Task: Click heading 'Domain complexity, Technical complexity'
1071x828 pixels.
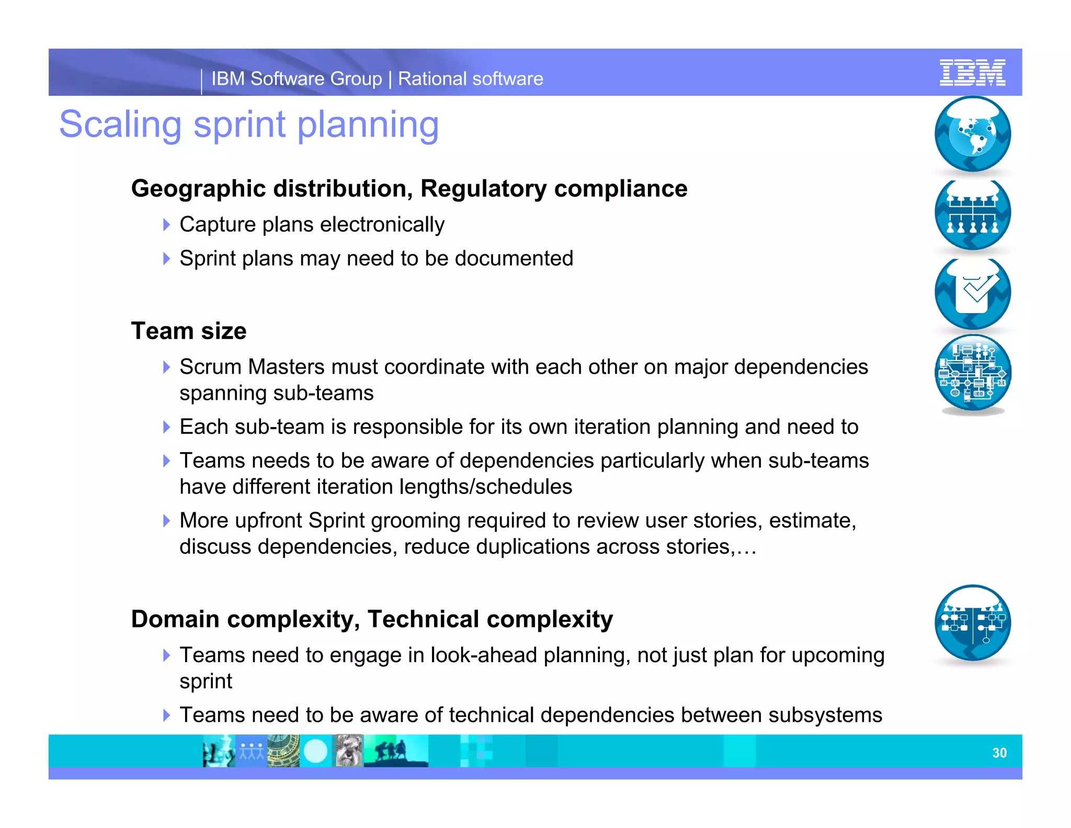Action: click(372, 619)
